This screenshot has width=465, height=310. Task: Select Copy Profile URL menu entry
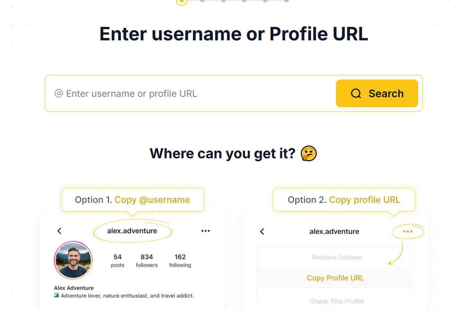(x=335, y=278)
